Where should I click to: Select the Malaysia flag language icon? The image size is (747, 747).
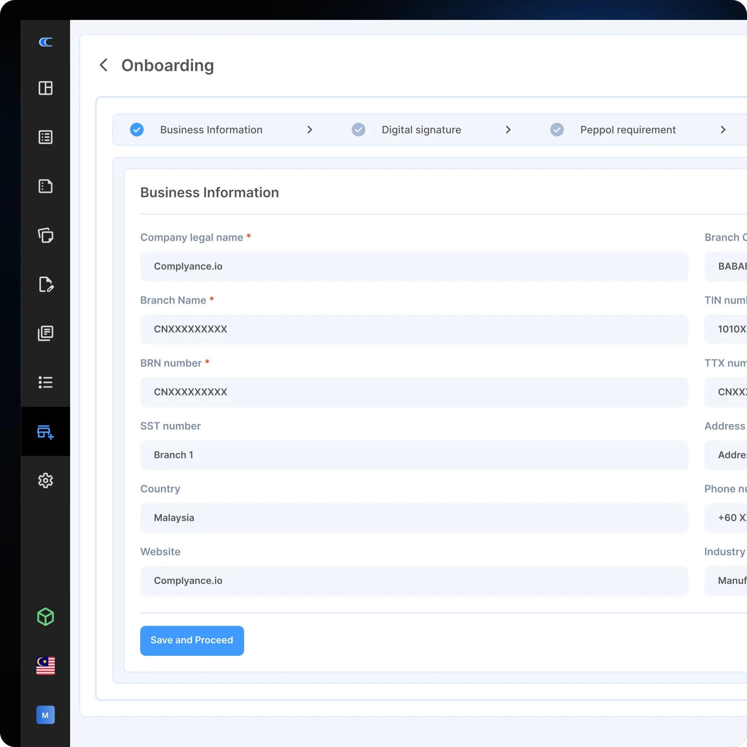(x=45, y=665)
